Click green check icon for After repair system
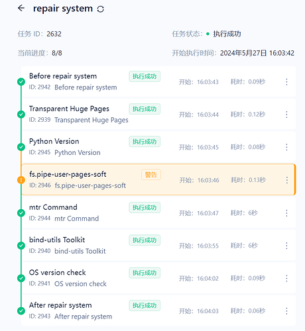Screen dimensions: 305x331 click(x=21, y=310)
